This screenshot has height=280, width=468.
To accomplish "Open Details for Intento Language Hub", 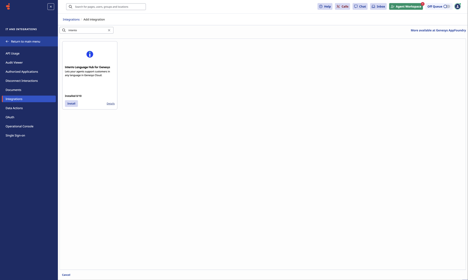I will [x=111, y=104].
